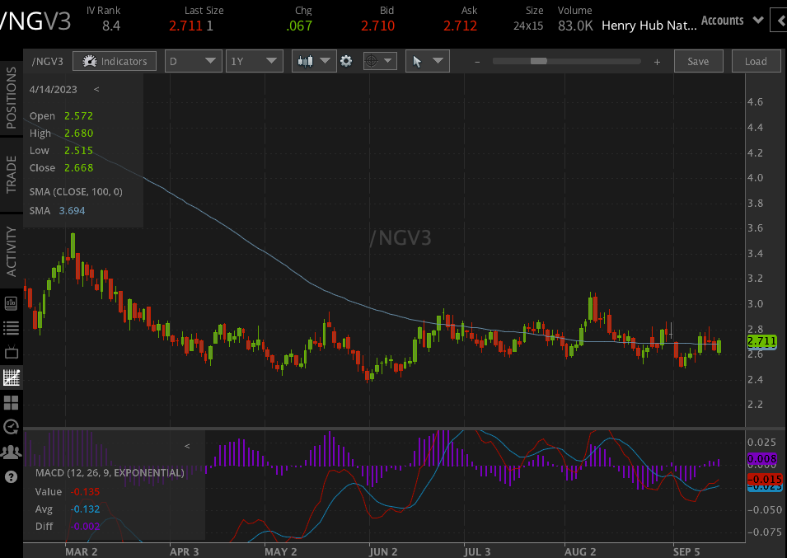Open the history clock icon in the sidebar
The height and width of the screenshot is (558, 787).
11,427
